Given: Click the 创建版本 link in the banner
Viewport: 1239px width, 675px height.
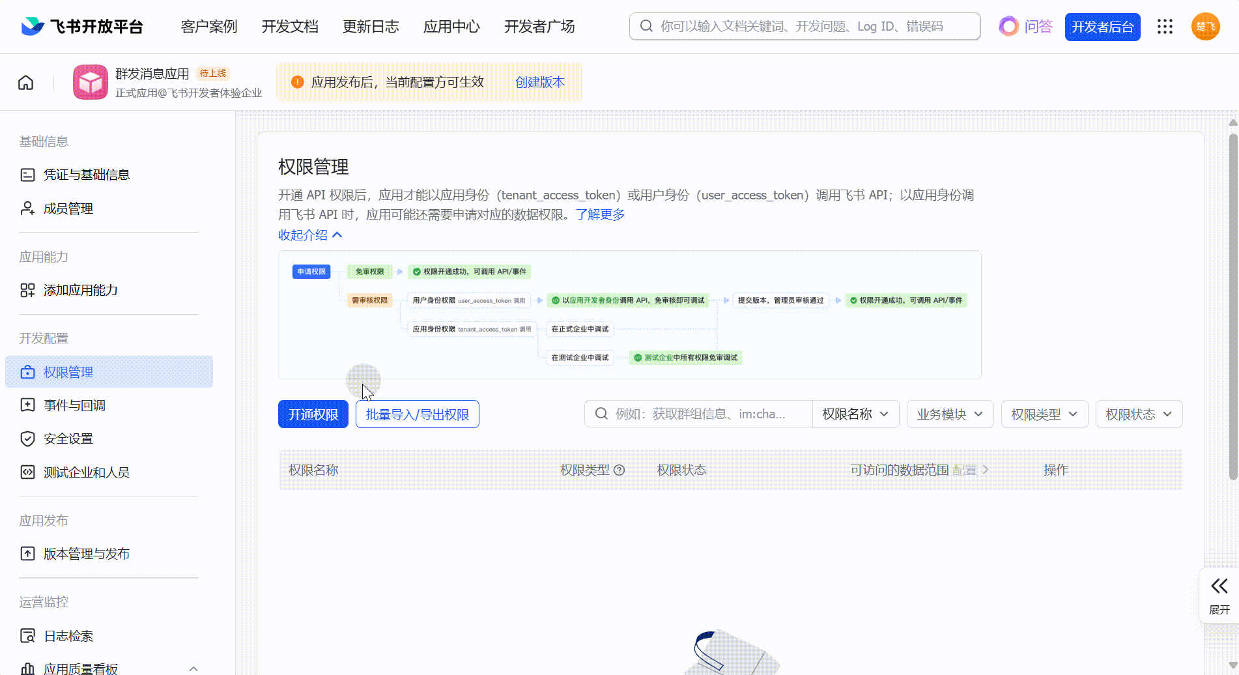Looking at the screenshot, I should pyautogui.click(x=539, y=82).
